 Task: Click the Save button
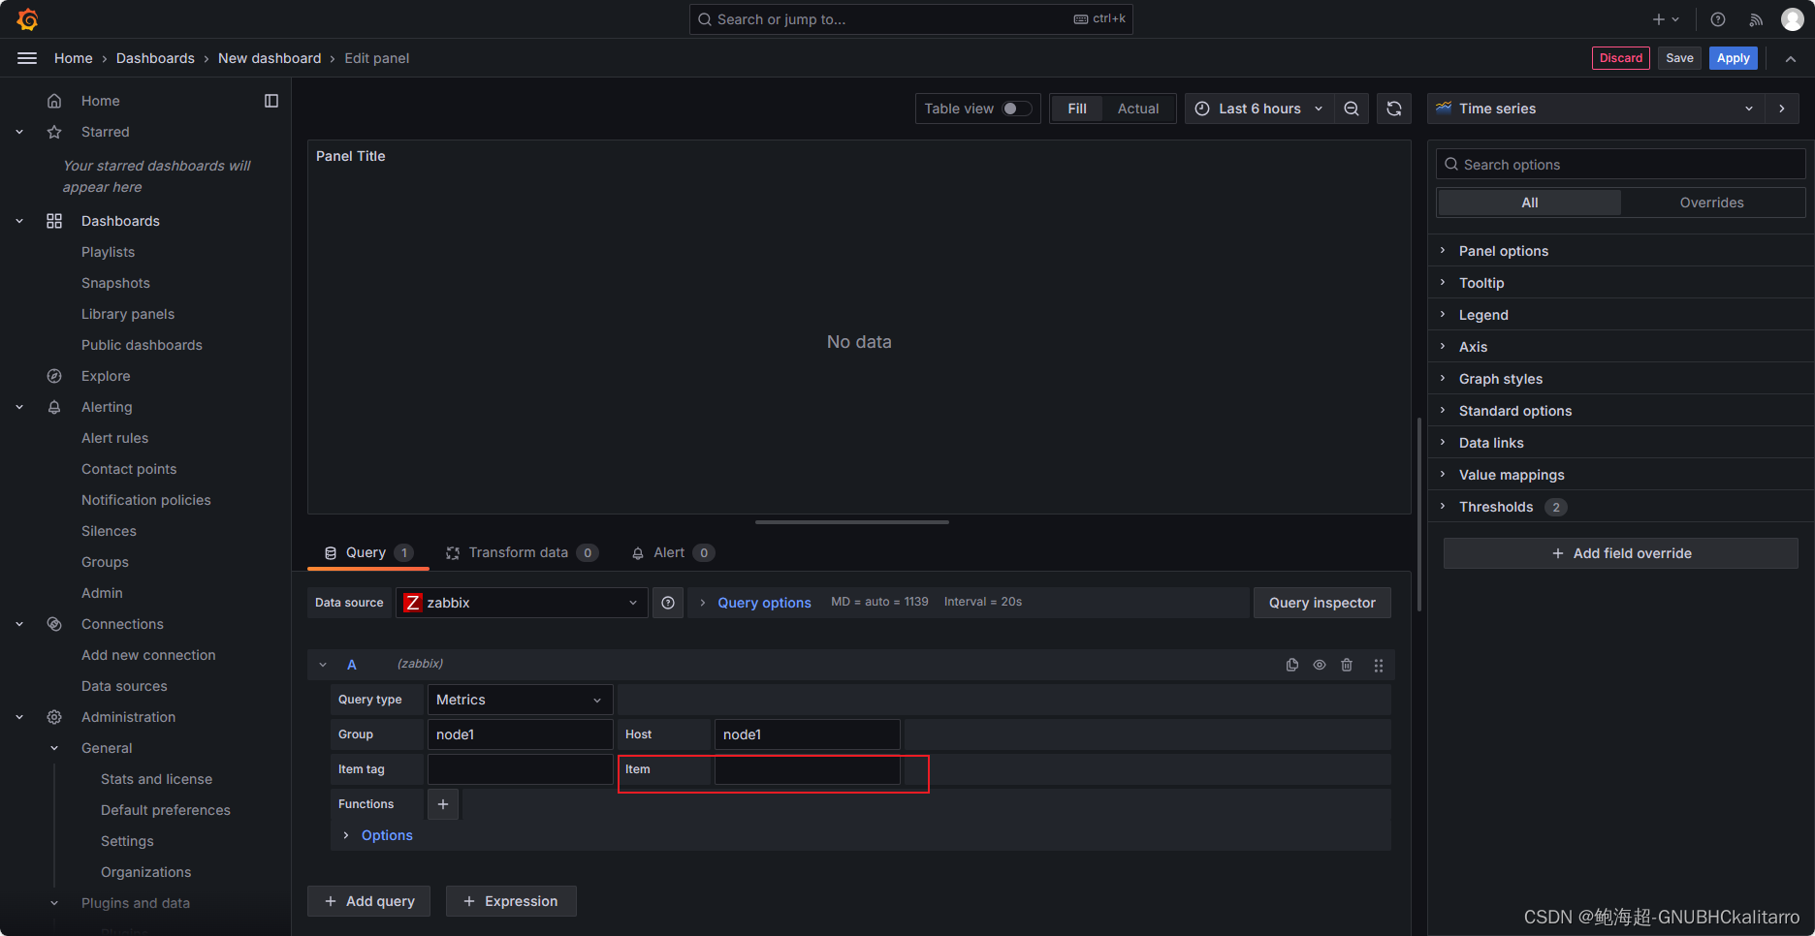pyautogui.click(x=1679, y=58)
